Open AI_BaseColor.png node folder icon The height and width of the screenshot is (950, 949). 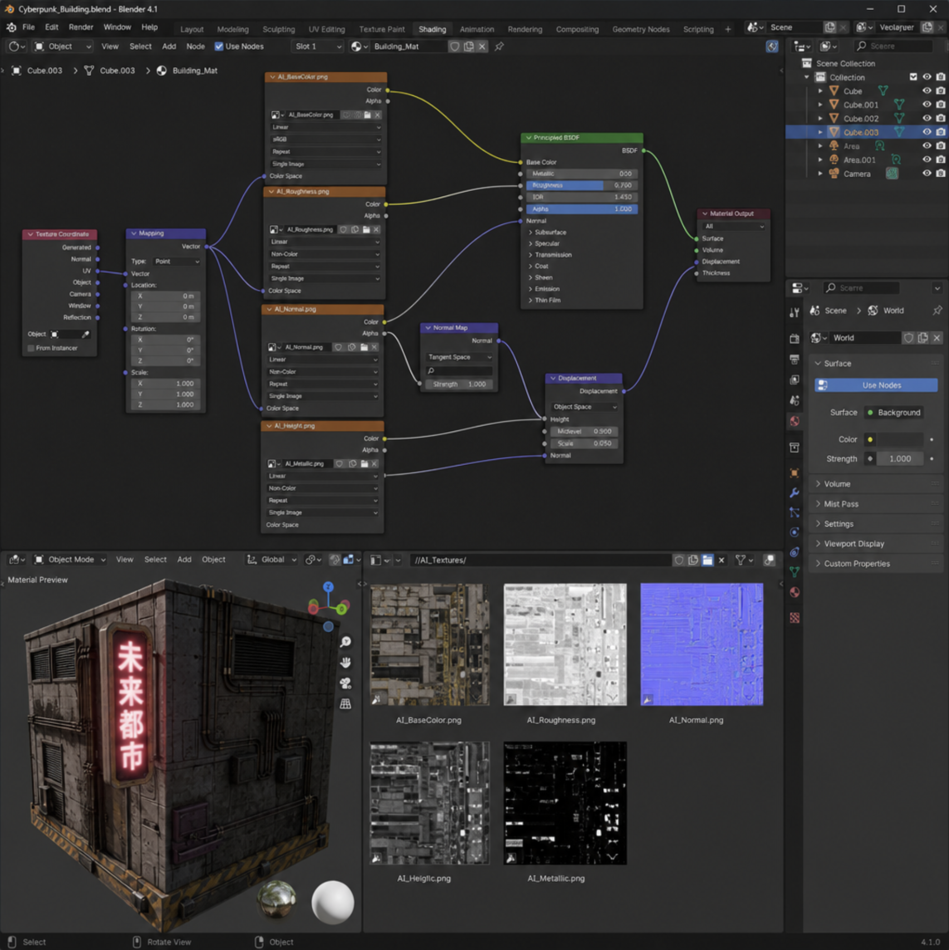(x=368, y=115)
